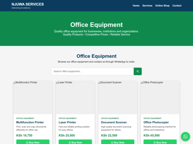Click 'Quality Products • Competitive Prices' banner line

(96, 34)
